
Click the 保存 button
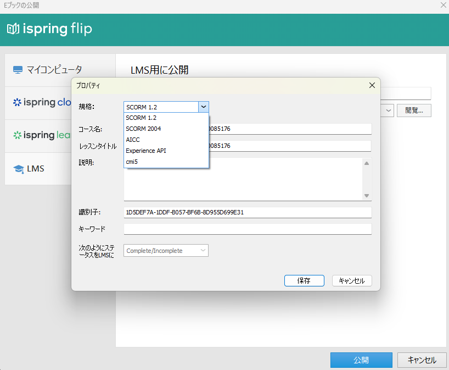pyautogui.click(x=304, y=280)
